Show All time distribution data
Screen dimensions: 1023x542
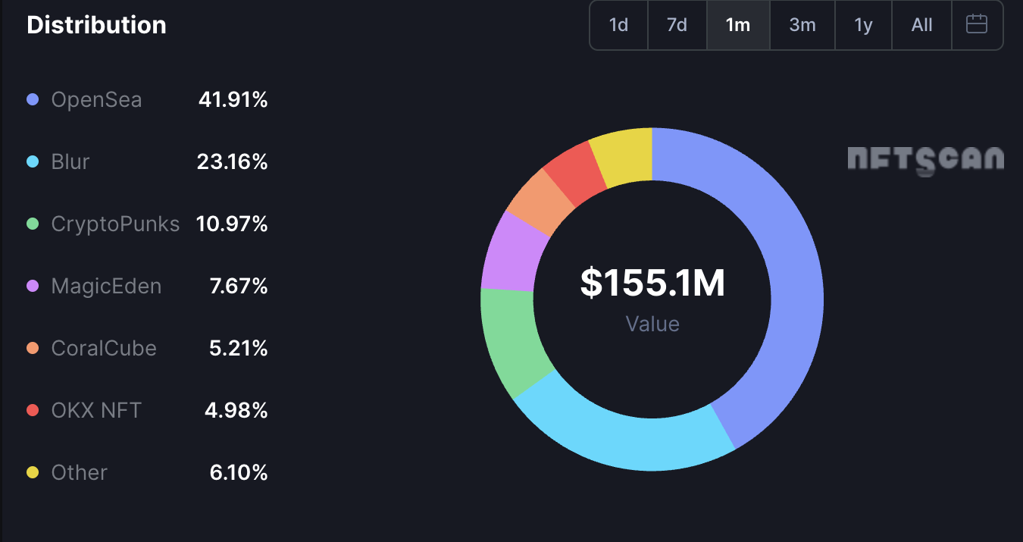pos(921,25)
